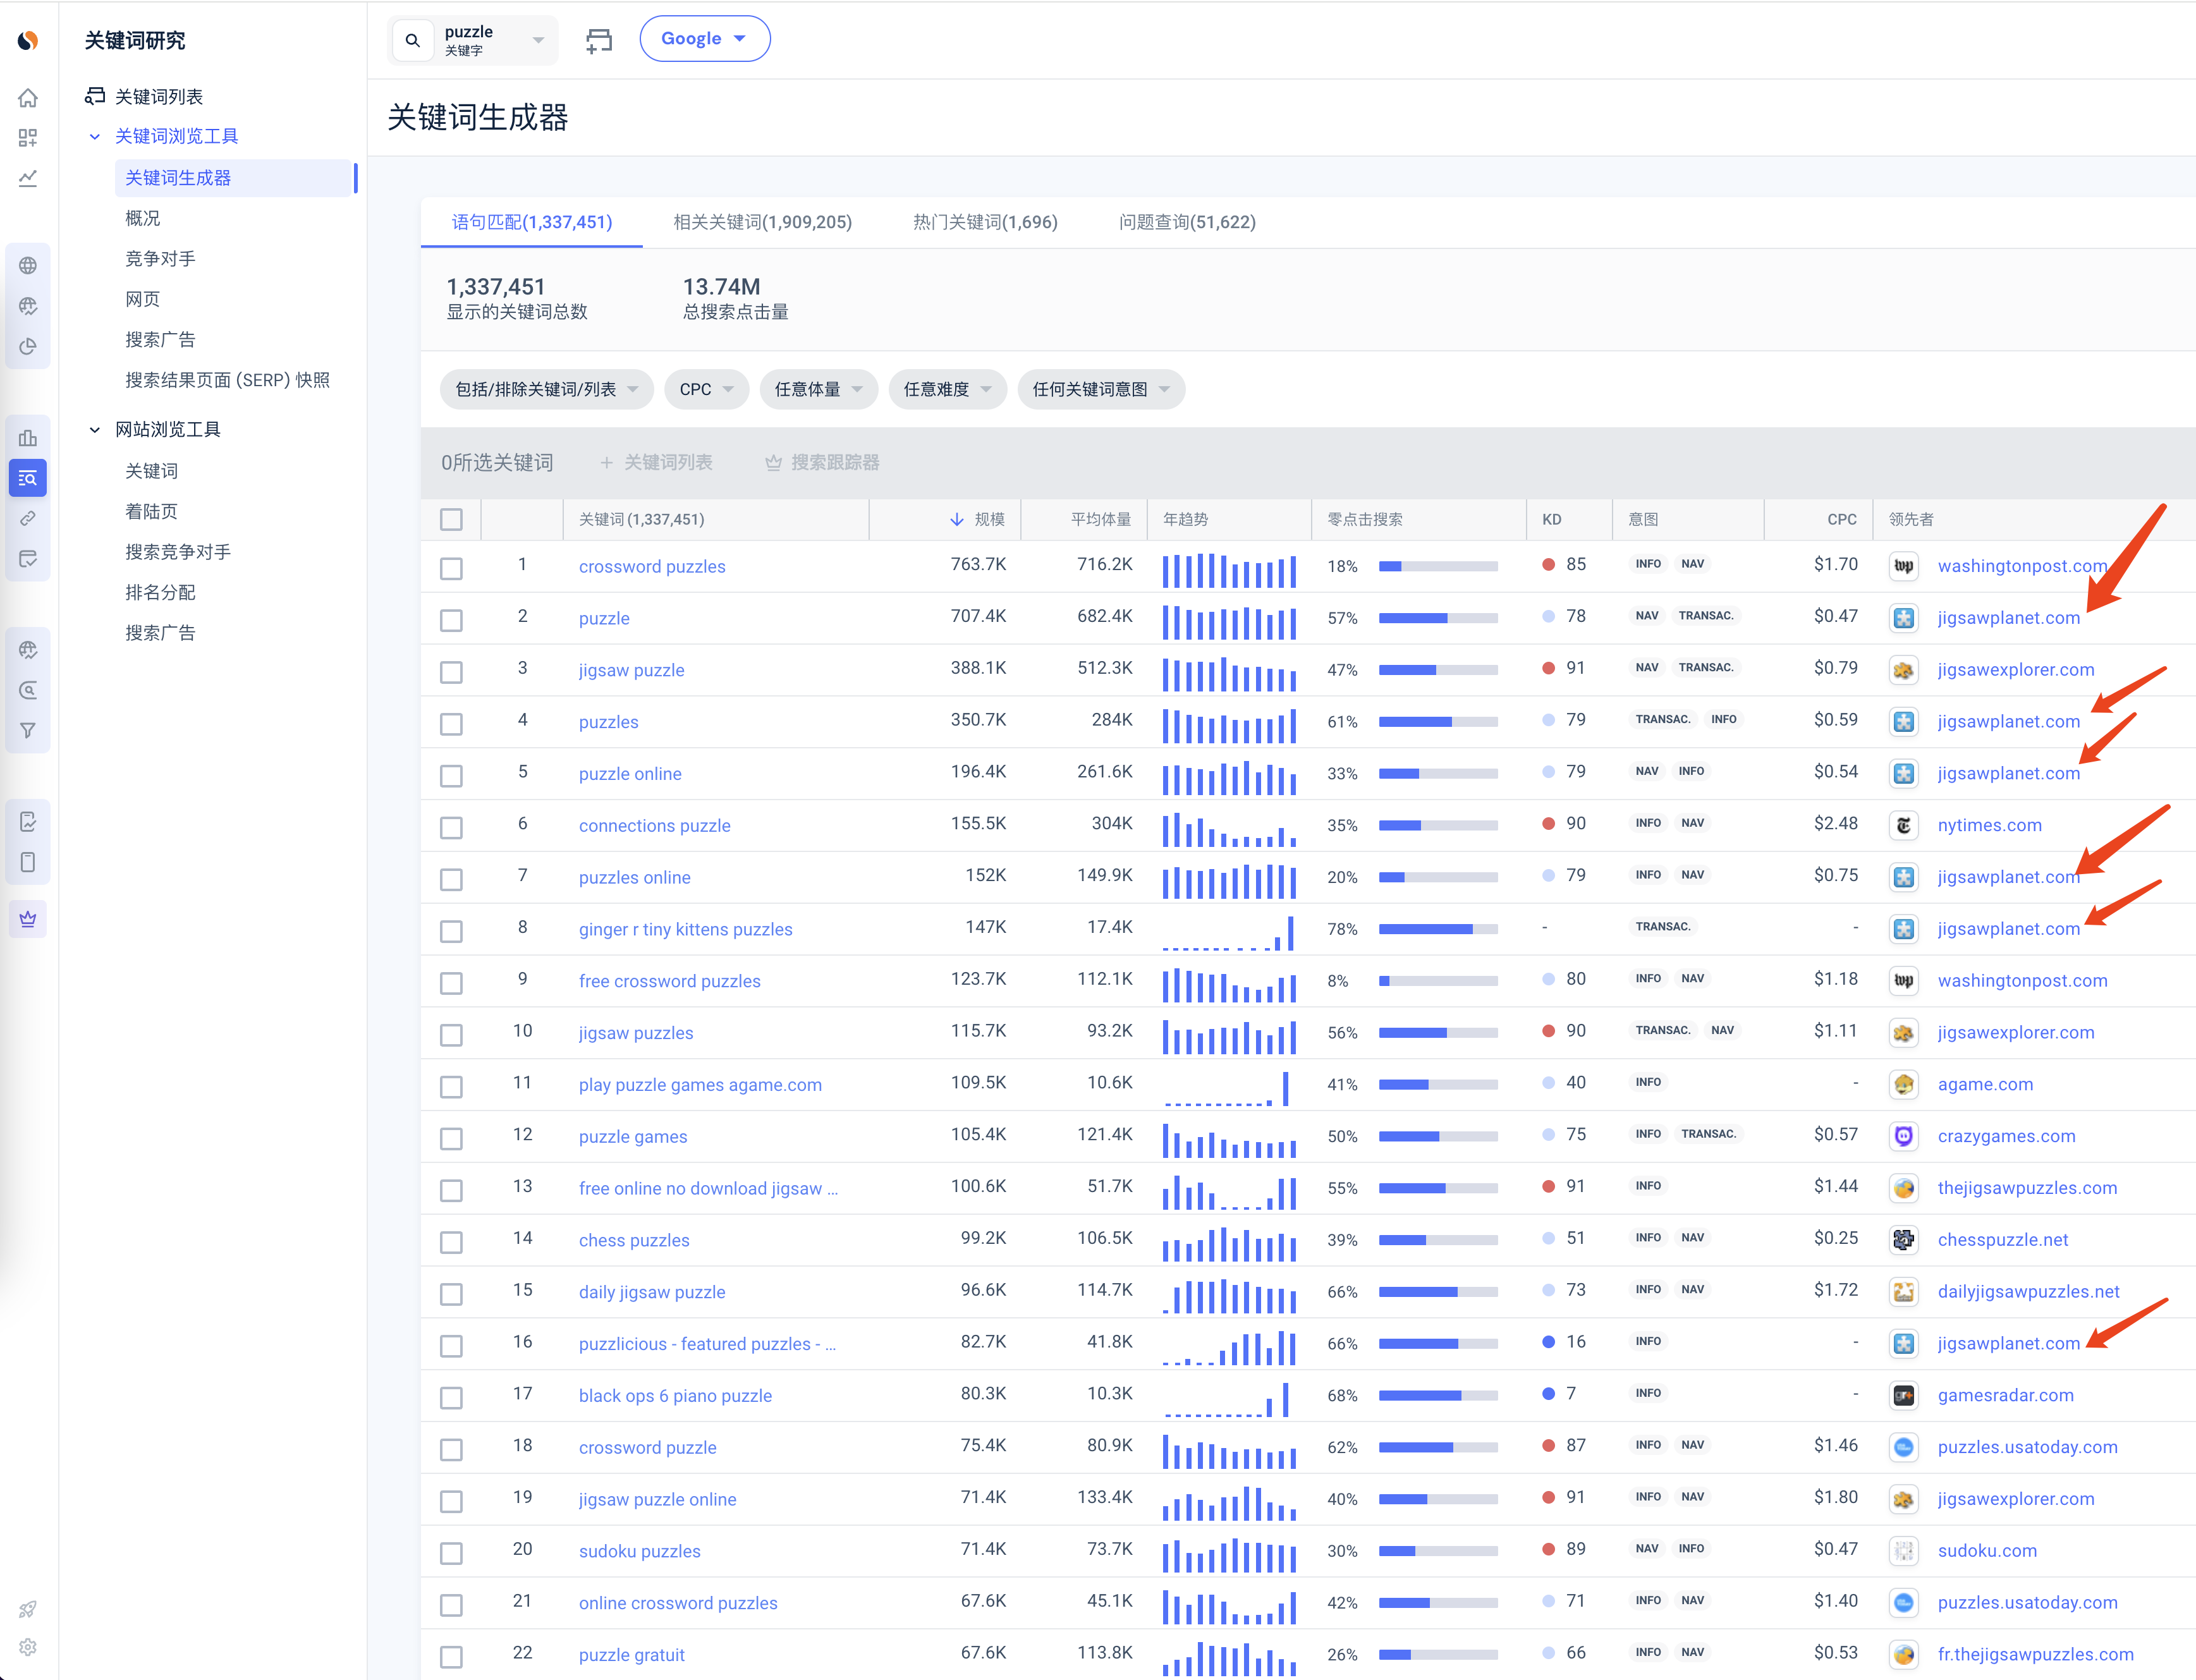Select the checkbox for connections puzzle row
The width and height of the screenshot is (2196, 1680).
pyautogui.click(x=451, y=827)
